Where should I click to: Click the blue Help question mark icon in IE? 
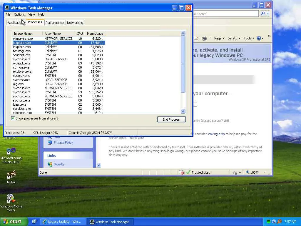(x=259, y=38)
